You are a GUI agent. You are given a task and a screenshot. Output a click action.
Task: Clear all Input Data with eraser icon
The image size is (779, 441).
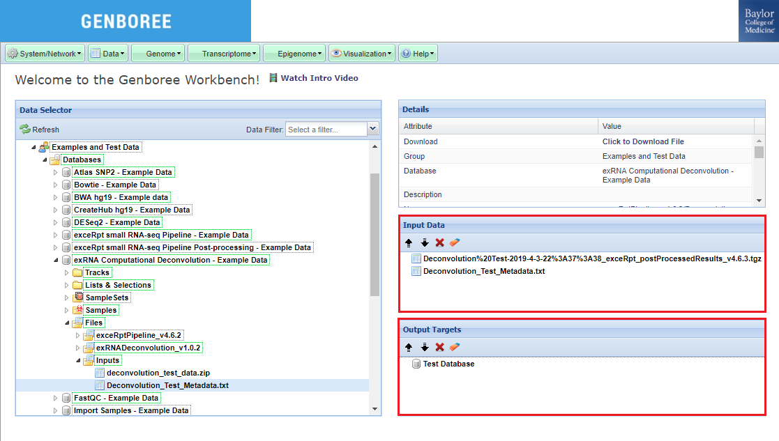455,242
